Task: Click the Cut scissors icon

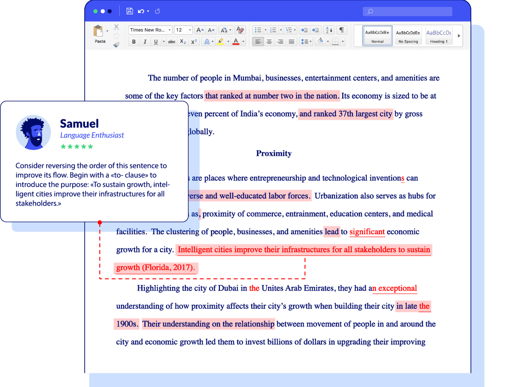Action: tap(116, 27)
